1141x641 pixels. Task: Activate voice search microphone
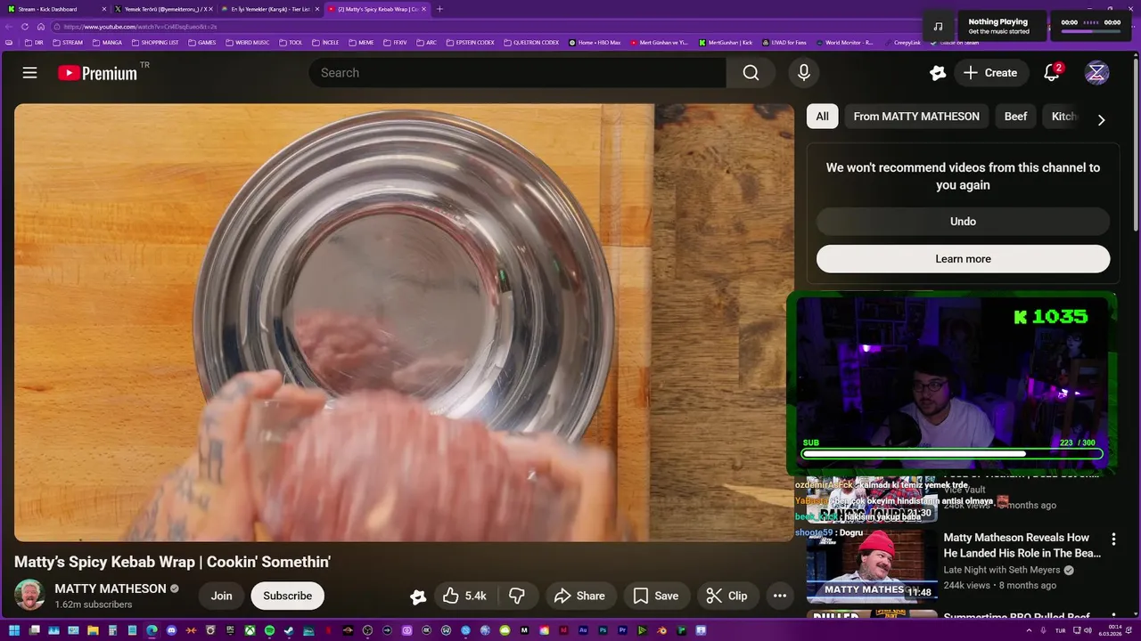tap(804, 73)
